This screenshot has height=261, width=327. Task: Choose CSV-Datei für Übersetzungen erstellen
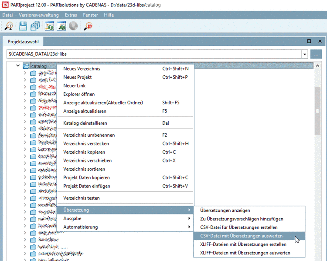pos(249,227)
